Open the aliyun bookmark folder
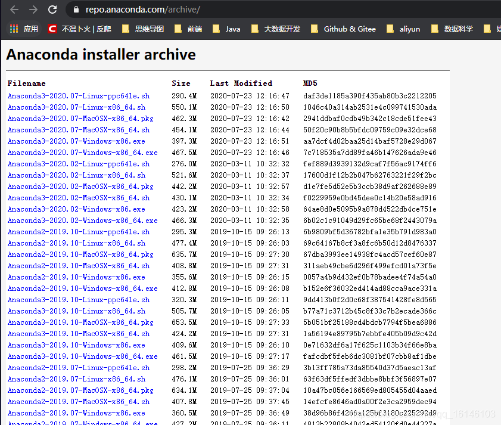This screenshot has width=501, height=425. coord(403,29)
